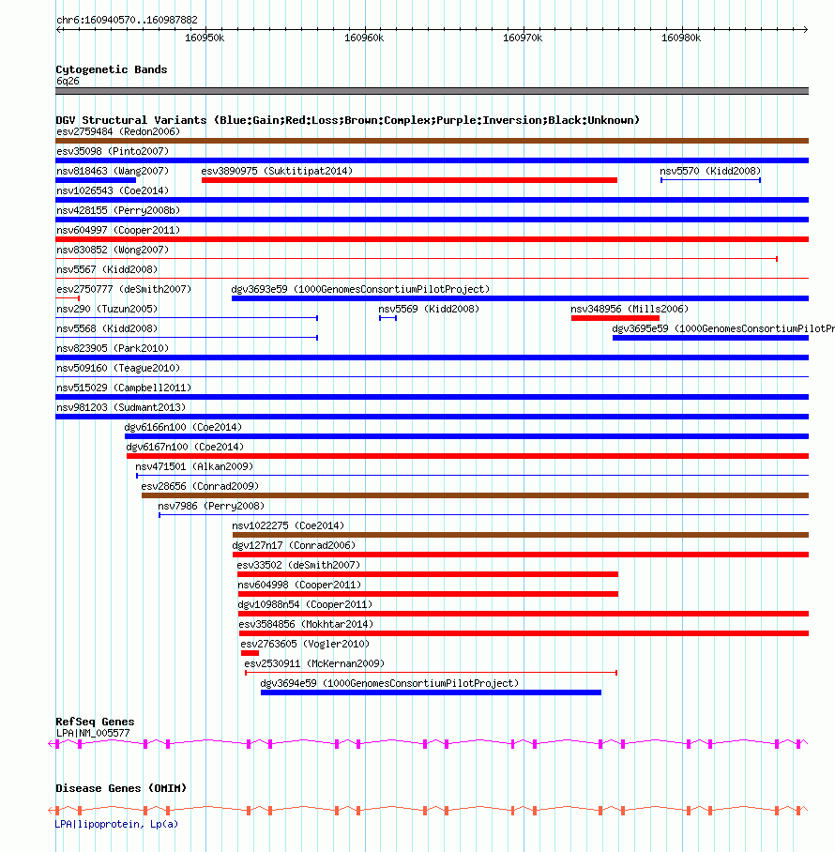This screenshot has height=852, width=835.
Task: Click the 160980k ruler tick label
Action: click(681, 38)
